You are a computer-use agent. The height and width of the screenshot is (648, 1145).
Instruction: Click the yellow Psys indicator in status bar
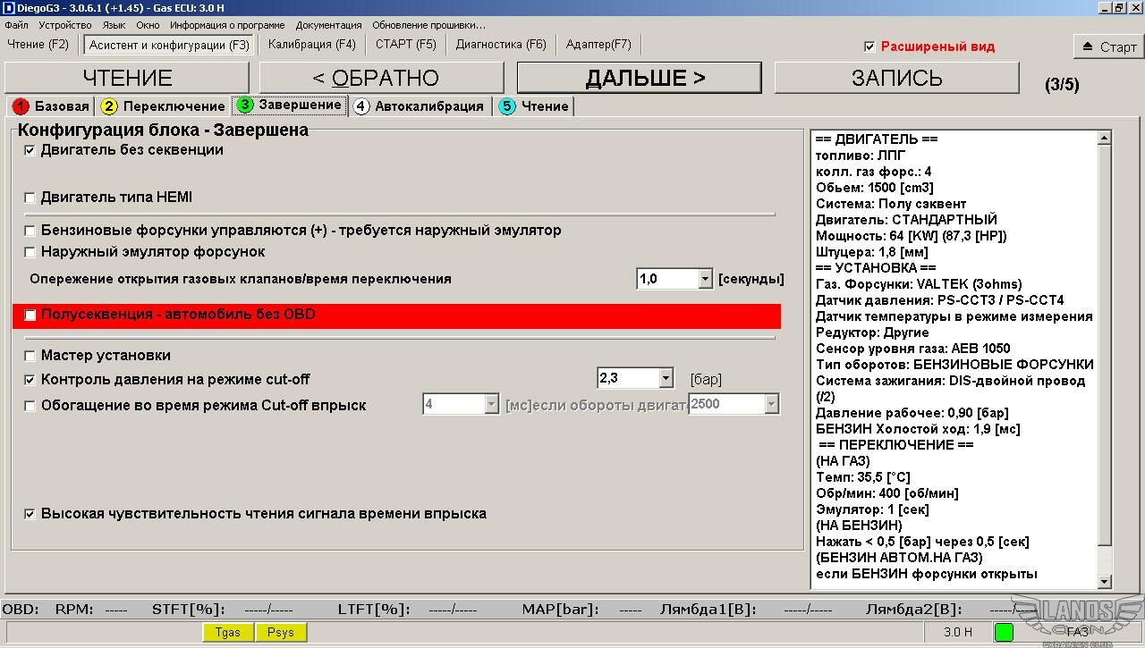pyautogui.click(x=281, y=632)
